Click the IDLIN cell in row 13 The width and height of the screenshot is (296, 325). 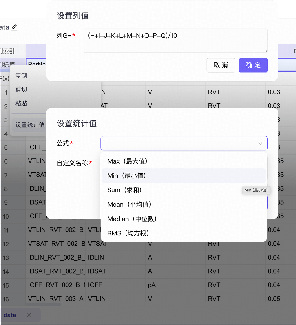(x=115, y=258)
